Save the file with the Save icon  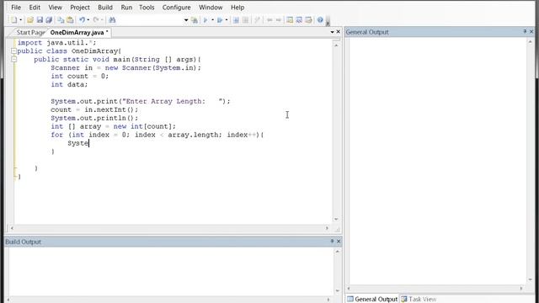click(40, 20)
